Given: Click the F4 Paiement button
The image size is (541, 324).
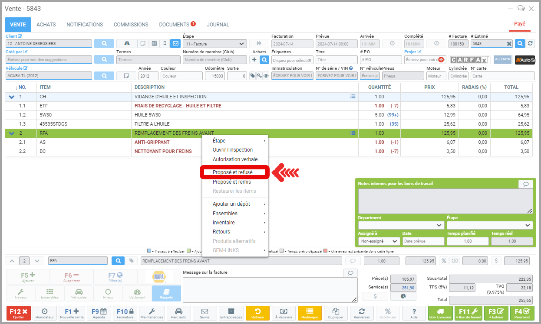Looking at the screenshot, I should tap(522, 313).
